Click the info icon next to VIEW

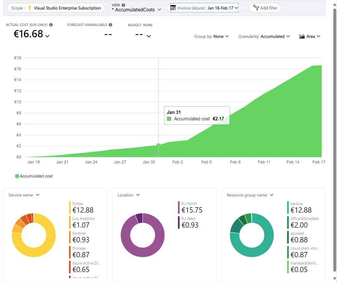[x=123, y=5]
